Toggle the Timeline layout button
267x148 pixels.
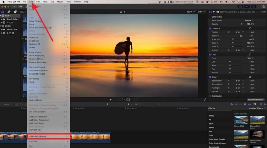pos(247,7)
